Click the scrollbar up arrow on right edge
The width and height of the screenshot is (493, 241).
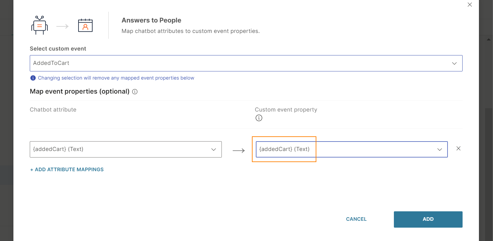tap(488, 39)
